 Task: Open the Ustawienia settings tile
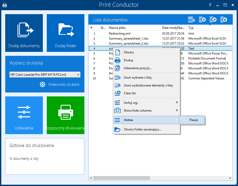24,115
